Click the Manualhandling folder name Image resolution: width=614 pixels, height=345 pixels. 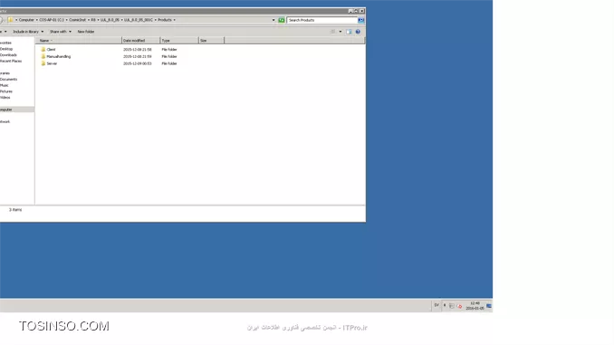point(59,57)
